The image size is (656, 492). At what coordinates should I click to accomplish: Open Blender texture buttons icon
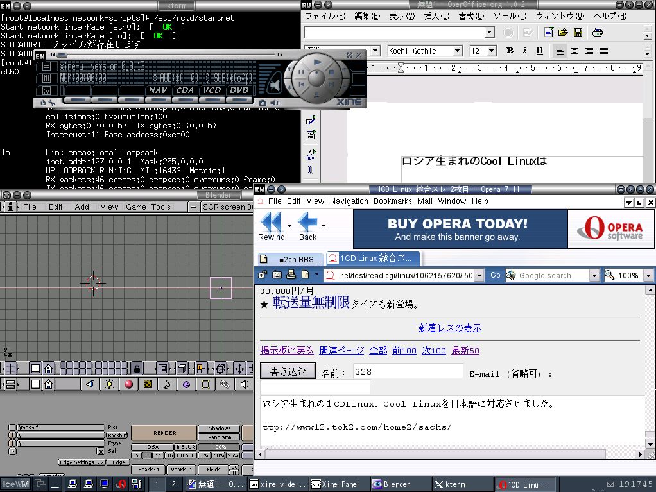click(x=148, y=384)
